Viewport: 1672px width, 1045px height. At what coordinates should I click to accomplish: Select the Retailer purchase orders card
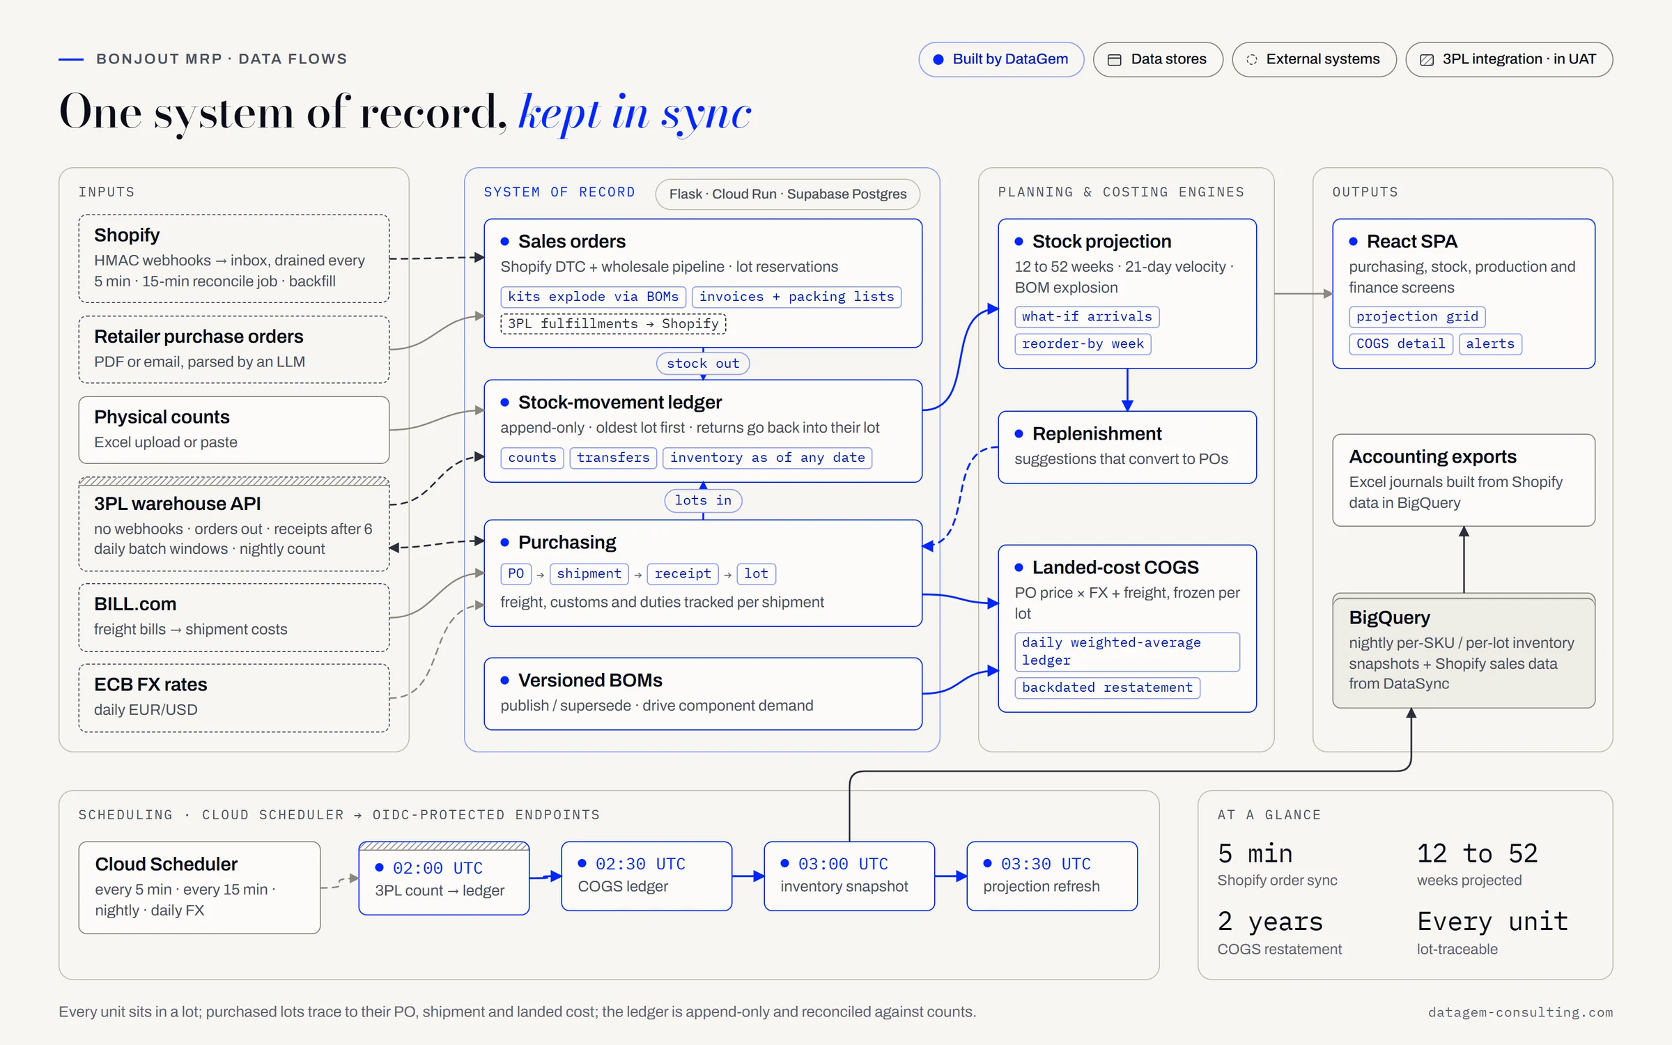(234, 350)
